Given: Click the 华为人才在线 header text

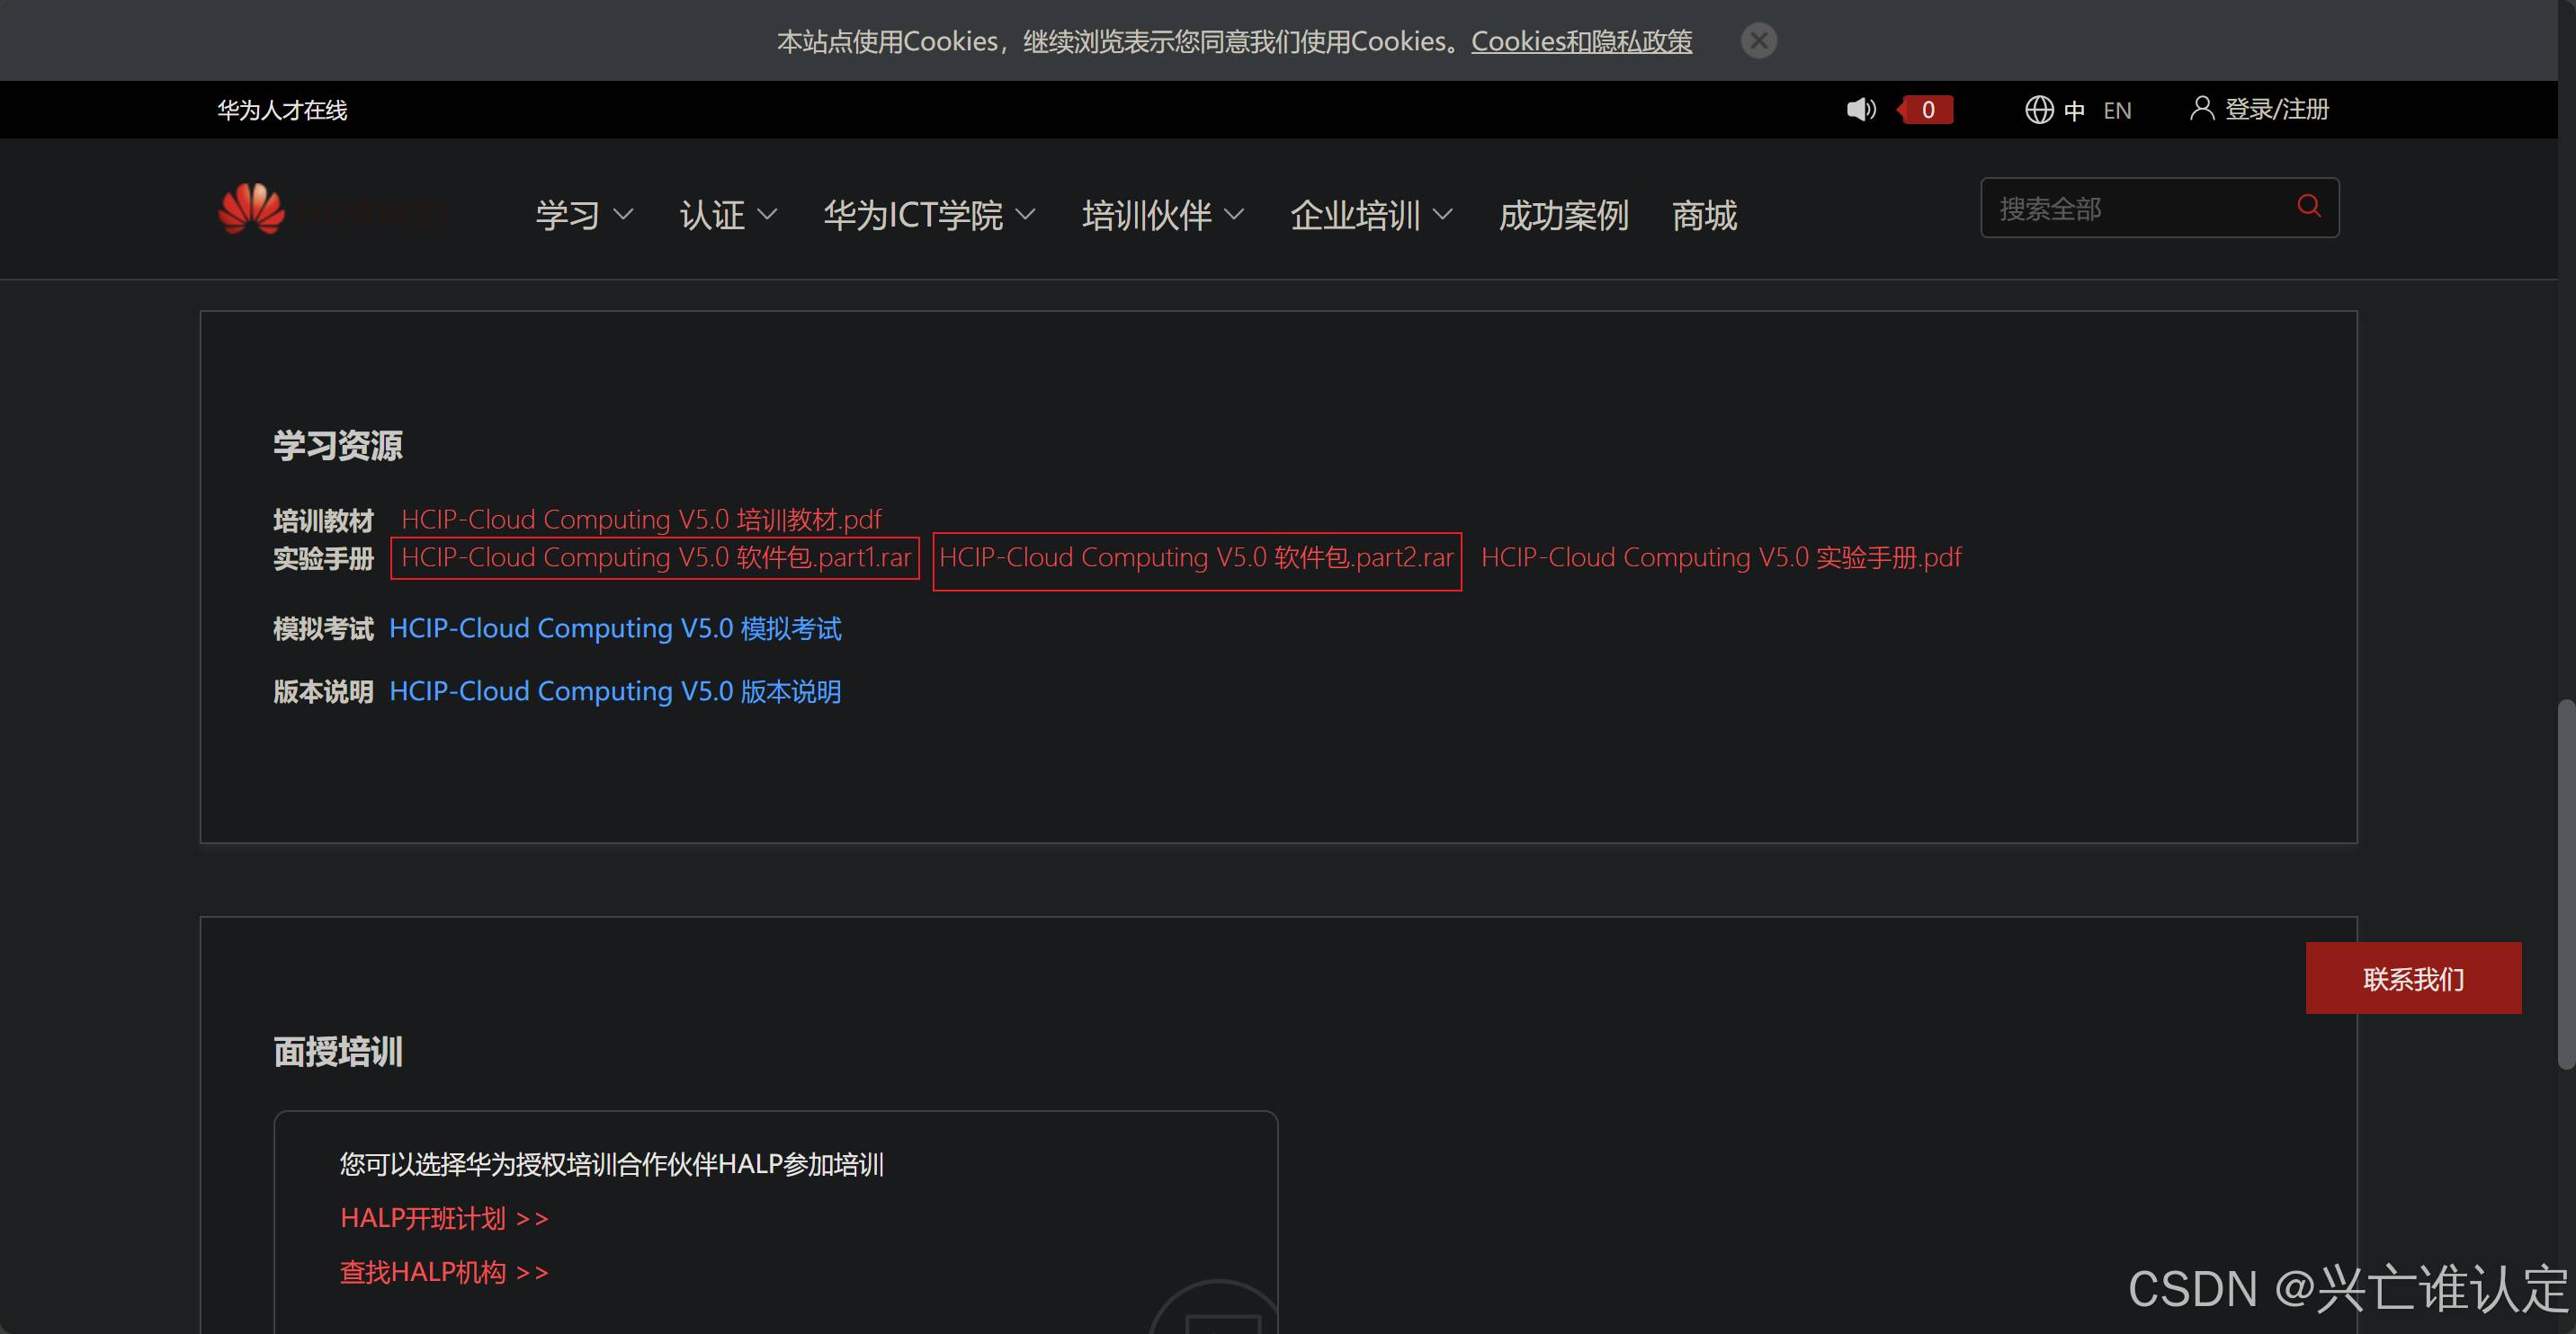Looking at the screenshot, I should pos(282,110).
